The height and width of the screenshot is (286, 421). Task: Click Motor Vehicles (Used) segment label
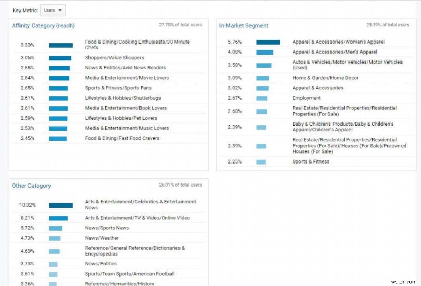[347, 65]
